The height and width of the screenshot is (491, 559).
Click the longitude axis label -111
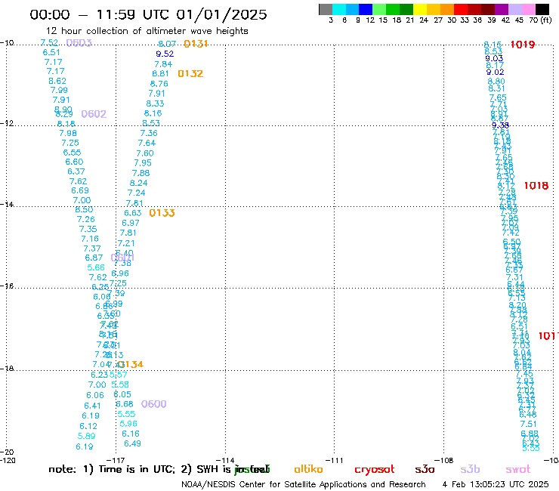334,460
